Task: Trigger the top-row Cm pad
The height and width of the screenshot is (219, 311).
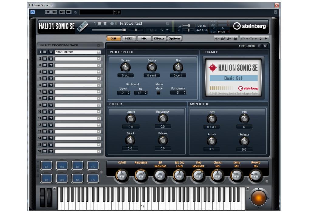Action: (62, 165)
